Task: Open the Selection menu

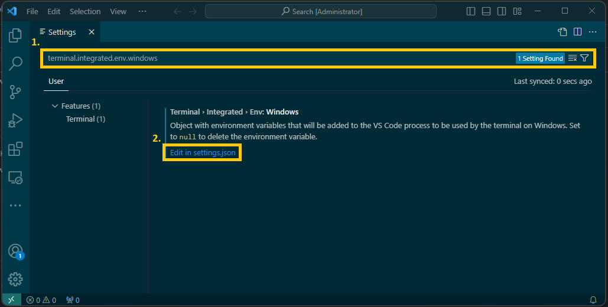Action: pyautogui.click(x=85, y=11)
